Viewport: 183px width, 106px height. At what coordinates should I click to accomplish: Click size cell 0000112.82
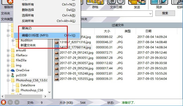(x=104, y=63)
